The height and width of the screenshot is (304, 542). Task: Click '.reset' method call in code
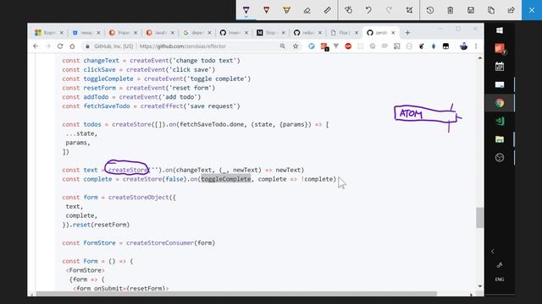click(x=80, y=225)
